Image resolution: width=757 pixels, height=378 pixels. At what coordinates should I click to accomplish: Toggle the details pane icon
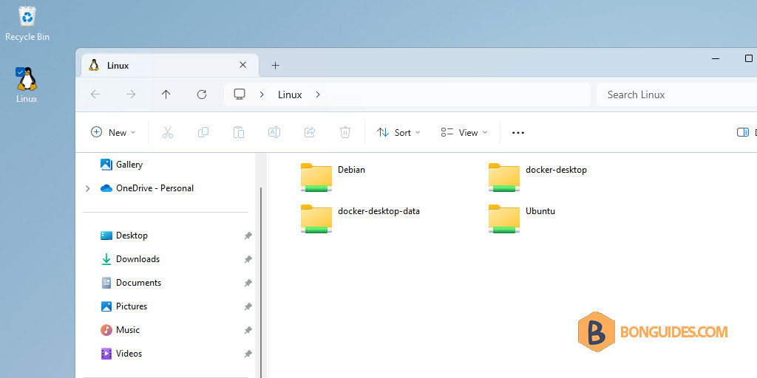[743, 132]
